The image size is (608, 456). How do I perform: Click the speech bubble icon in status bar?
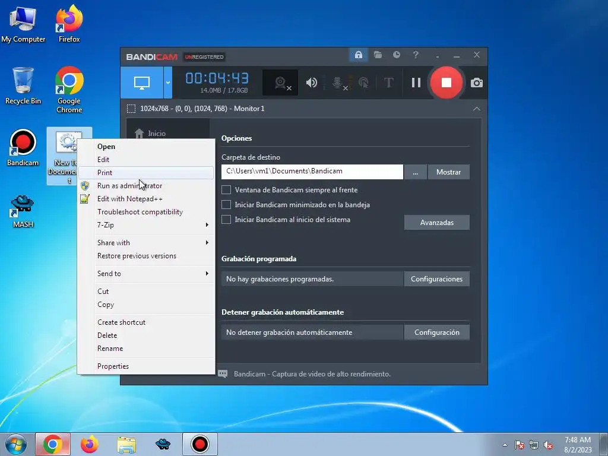[x=223, y=374]
